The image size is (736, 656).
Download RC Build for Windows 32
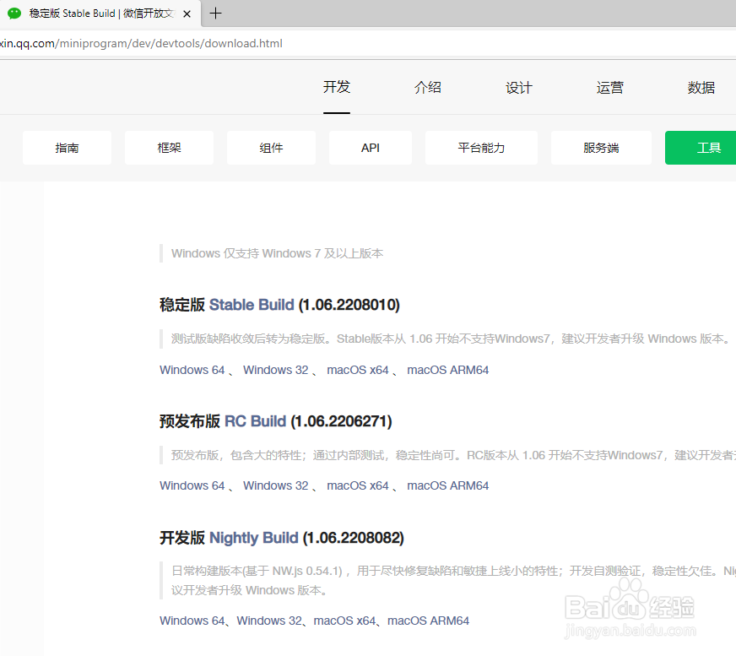[275, 485]
